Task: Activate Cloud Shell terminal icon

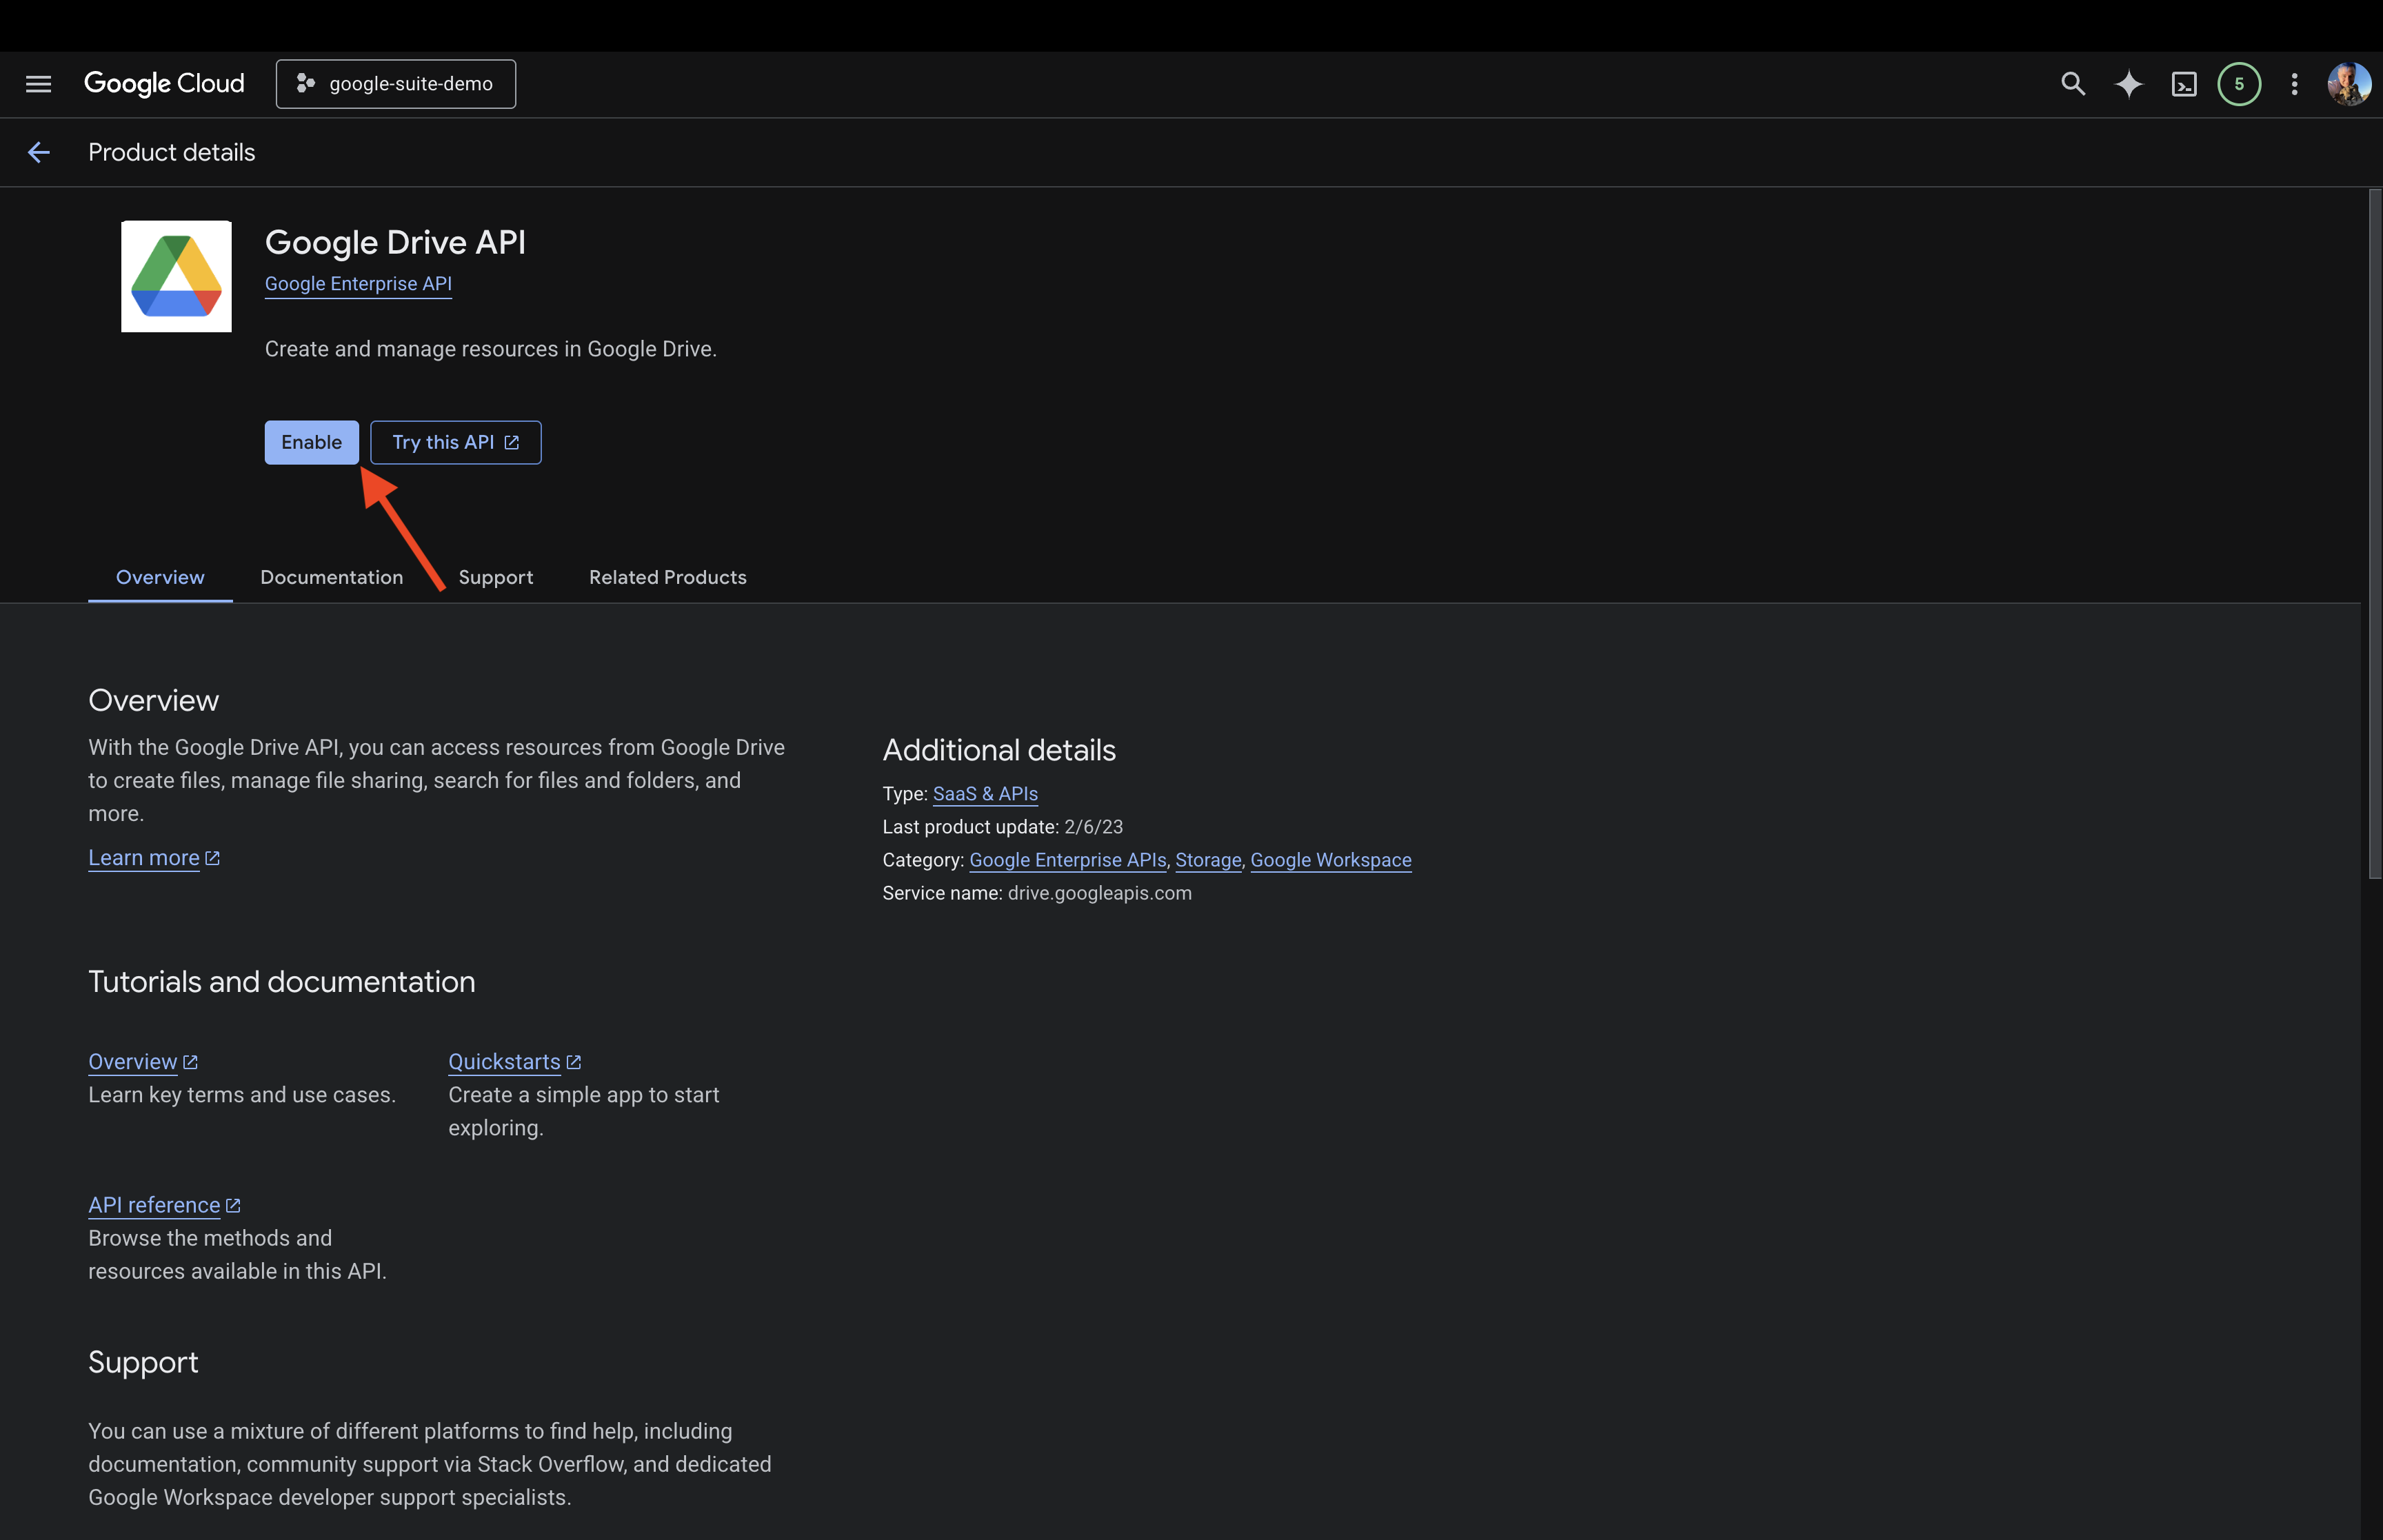Action: (2184, 84)
